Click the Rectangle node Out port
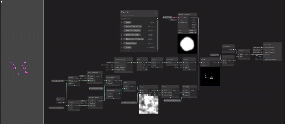This screenshot has width=285, height=124. click(196, 90)
